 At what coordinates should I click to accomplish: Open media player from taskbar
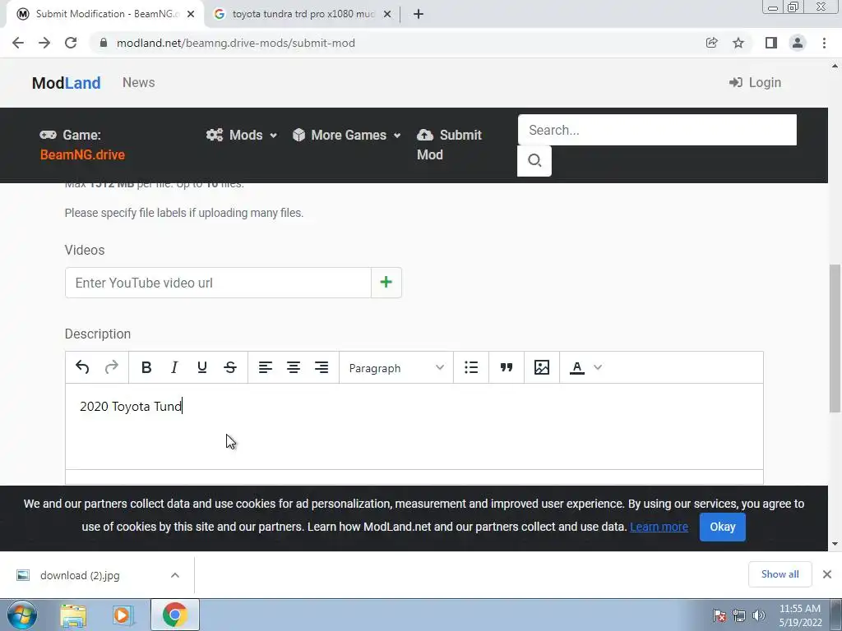[x=123, y=615]
